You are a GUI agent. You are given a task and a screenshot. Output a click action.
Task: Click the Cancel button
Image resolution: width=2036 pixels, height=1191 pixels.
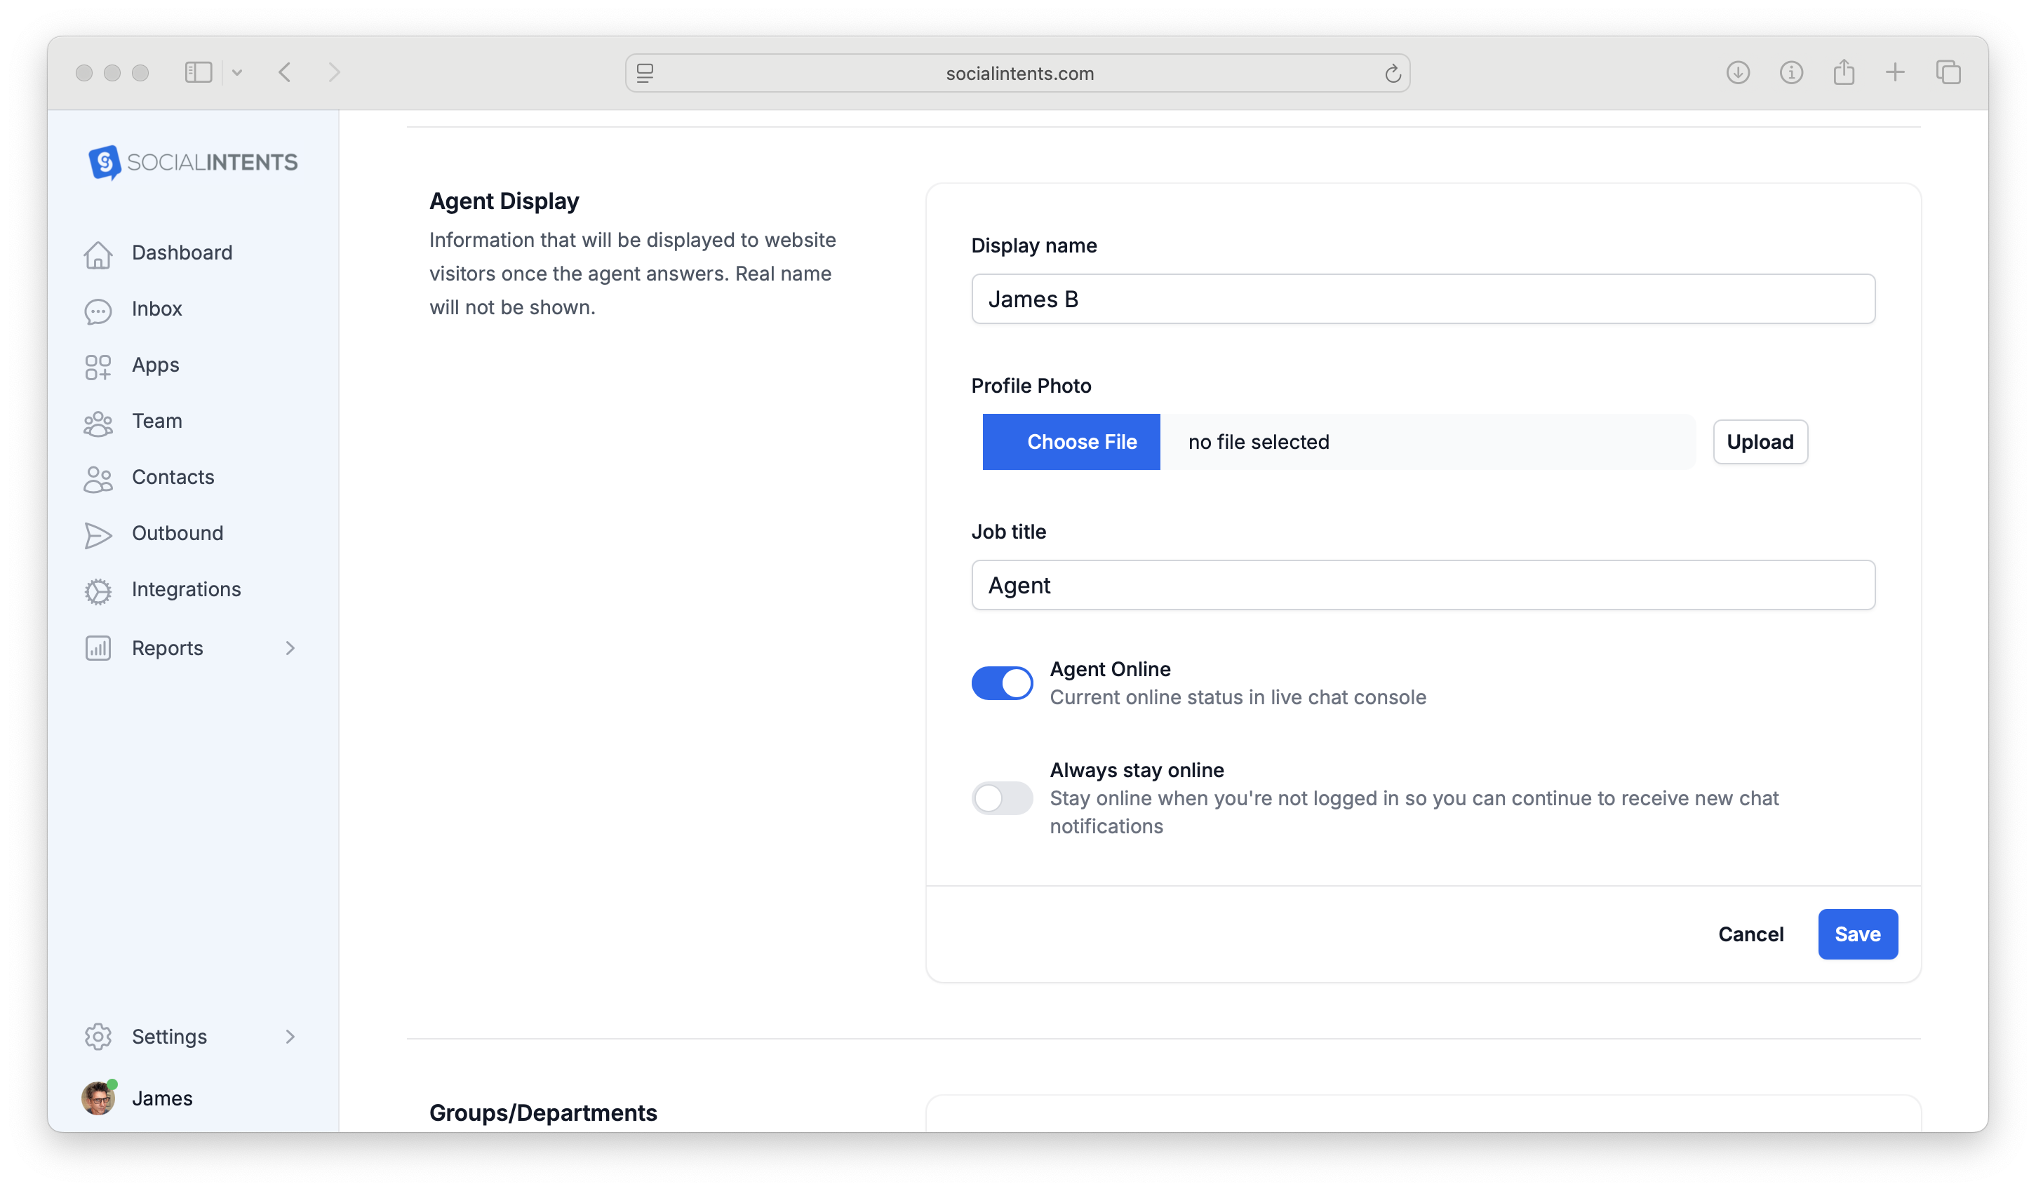pyautogui.click(x=1750, y=934)
